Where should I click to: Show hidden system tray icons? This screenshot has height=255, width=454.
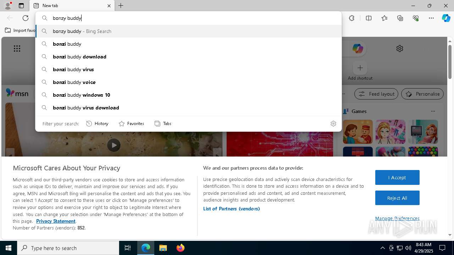click(382, 248)
